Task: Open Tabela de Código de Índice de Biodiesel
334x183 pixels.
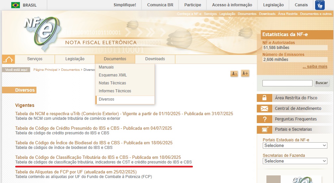Action: click(x=94, y=143)
